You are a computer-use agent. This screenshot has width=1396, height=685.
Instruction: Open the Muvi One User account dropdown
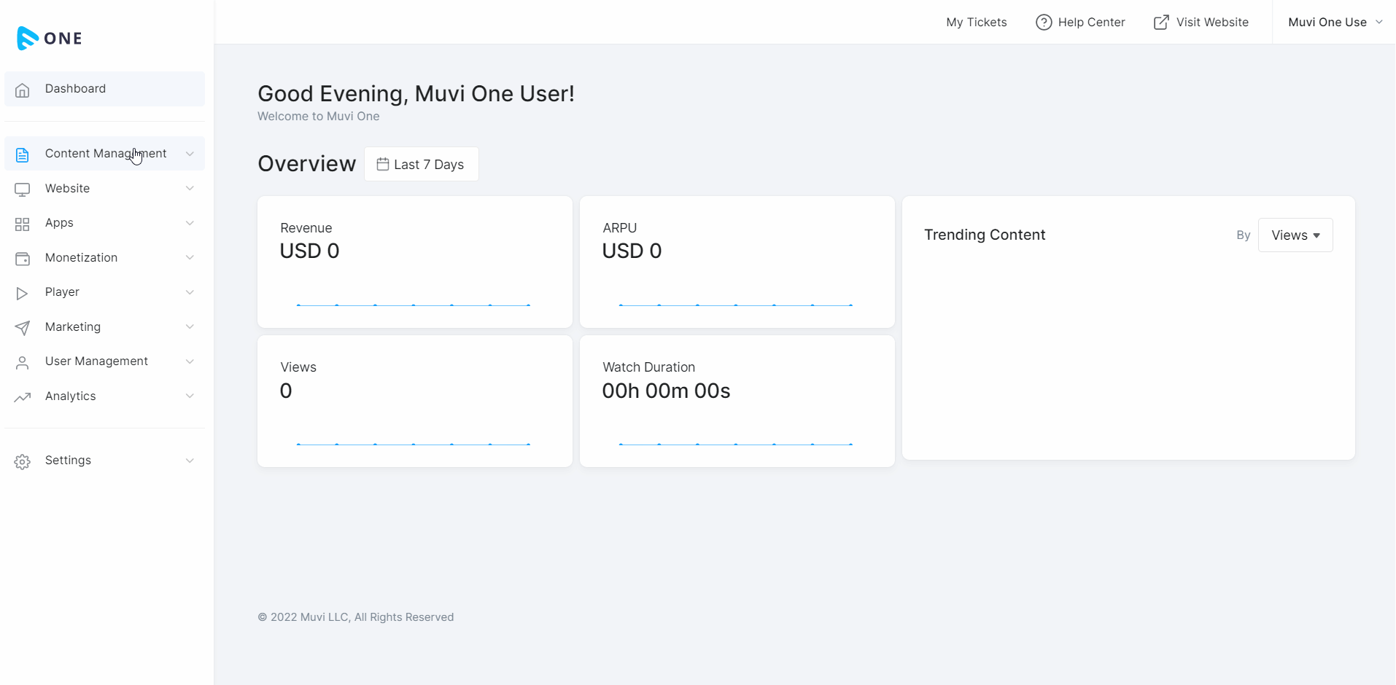tap(1334, 23)
